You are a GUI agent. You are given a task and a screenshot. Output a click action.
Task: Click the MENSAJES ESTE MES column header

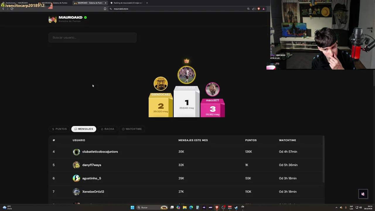[x=193, y=140]
